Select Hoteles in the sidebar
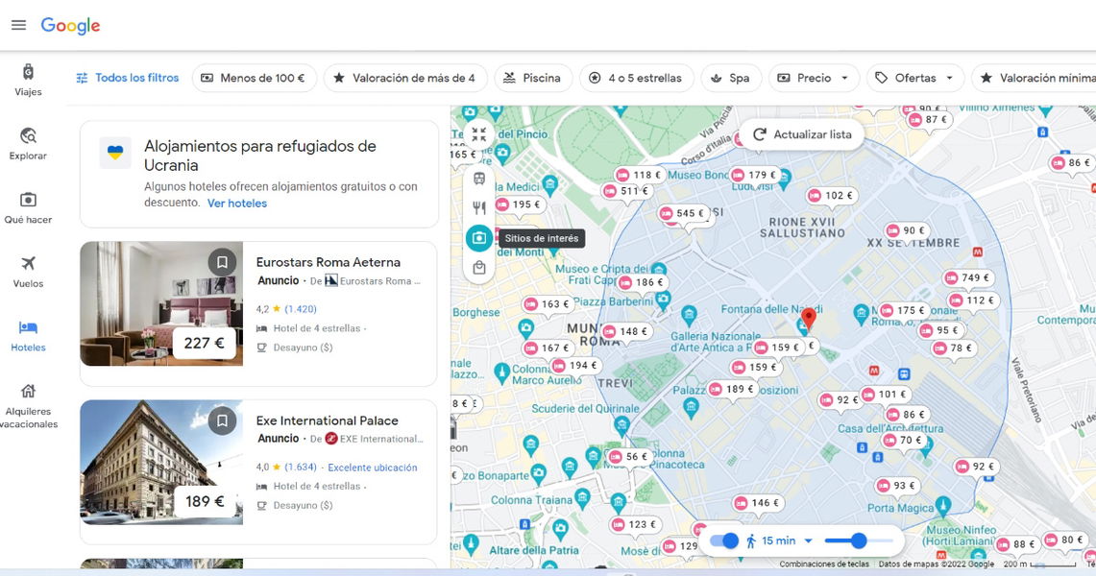The height and width of the screenshot is (576, 1096). coord(28,336)
